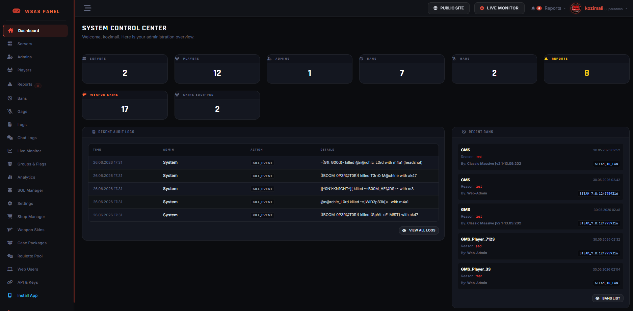
Task: Open Dashboard in the sidebar
Action: (35, 31)
